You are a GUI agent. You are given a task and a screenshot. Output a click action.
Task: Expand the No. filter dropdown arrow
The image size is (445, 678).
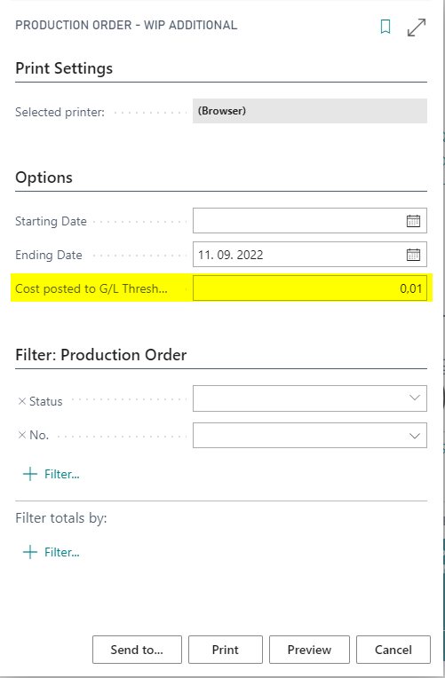(x=414, y=436)
